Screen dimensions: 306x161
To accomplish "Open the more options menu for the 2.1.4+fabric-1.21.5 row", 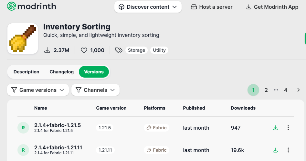I will [288, 128].
